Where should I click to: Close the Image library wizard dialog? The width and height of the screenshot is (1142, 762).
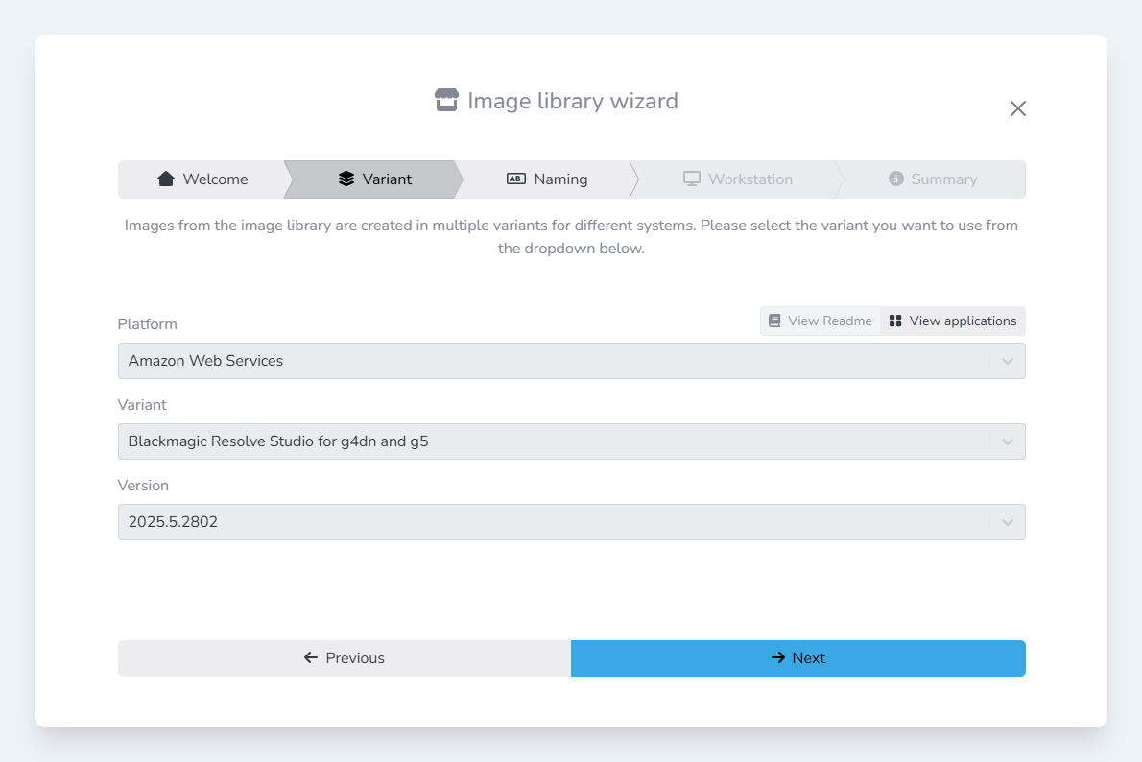point(1018,108)
